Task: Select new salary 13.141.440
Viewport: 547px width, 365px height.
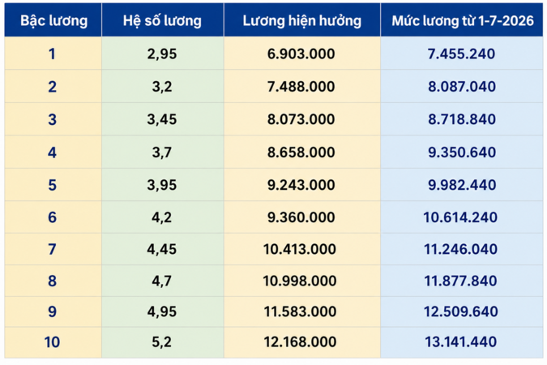Action: pyautogui.click(x=462, y=342)
